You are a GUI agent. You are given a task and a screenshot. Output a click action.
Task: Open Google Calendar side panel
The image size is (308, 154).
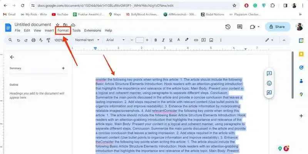301,40
